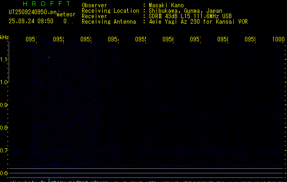Click the 0954 time axis marker
This screenshot has height=182, width=287.
113,39
